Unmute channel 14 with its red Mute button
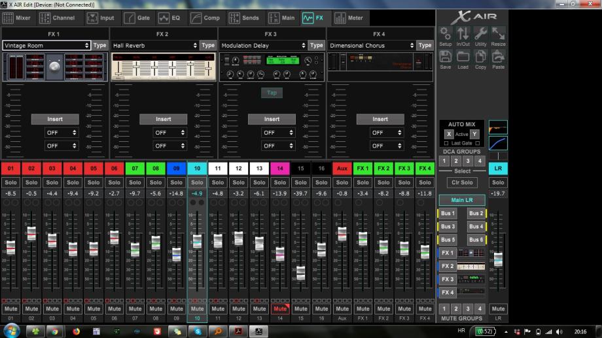This screenshot has width=602, height=338. (280, 309)
